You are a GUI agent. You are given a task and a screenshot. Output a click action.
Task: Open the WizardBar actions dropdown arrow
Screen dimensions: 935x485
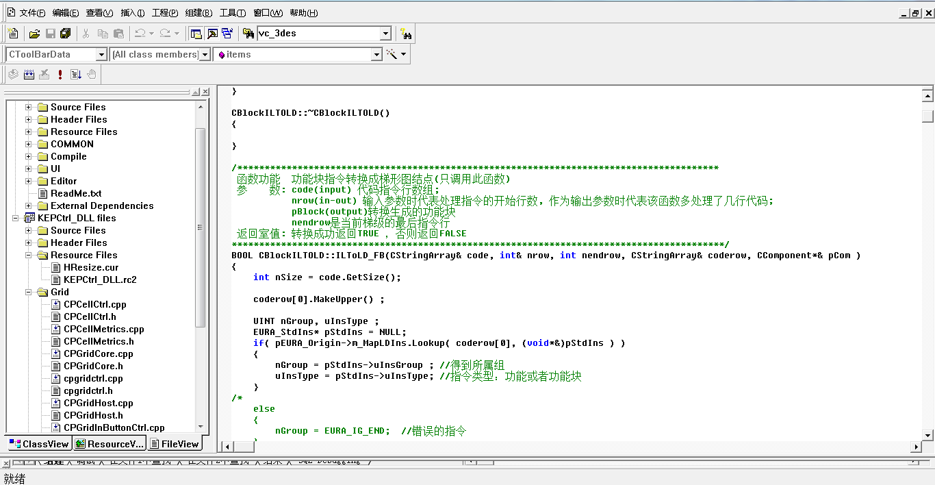pos(403,54)
